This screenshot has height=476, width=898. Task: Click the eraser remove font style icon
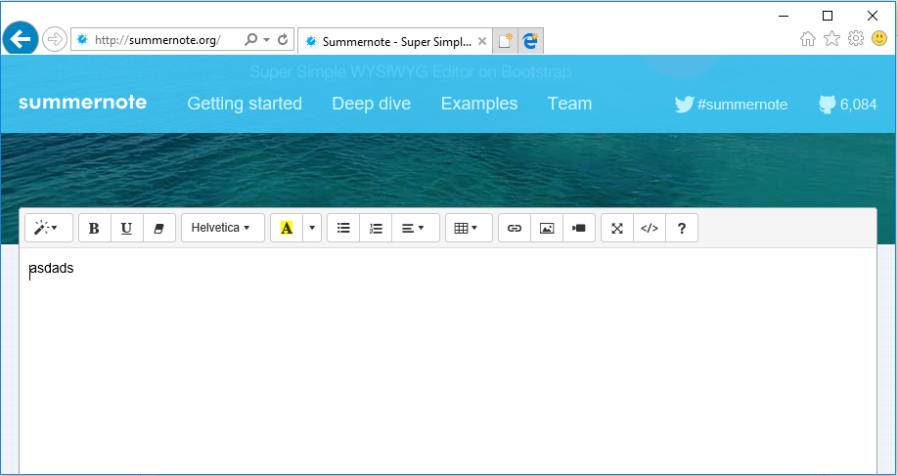click(x=159, y=228)
